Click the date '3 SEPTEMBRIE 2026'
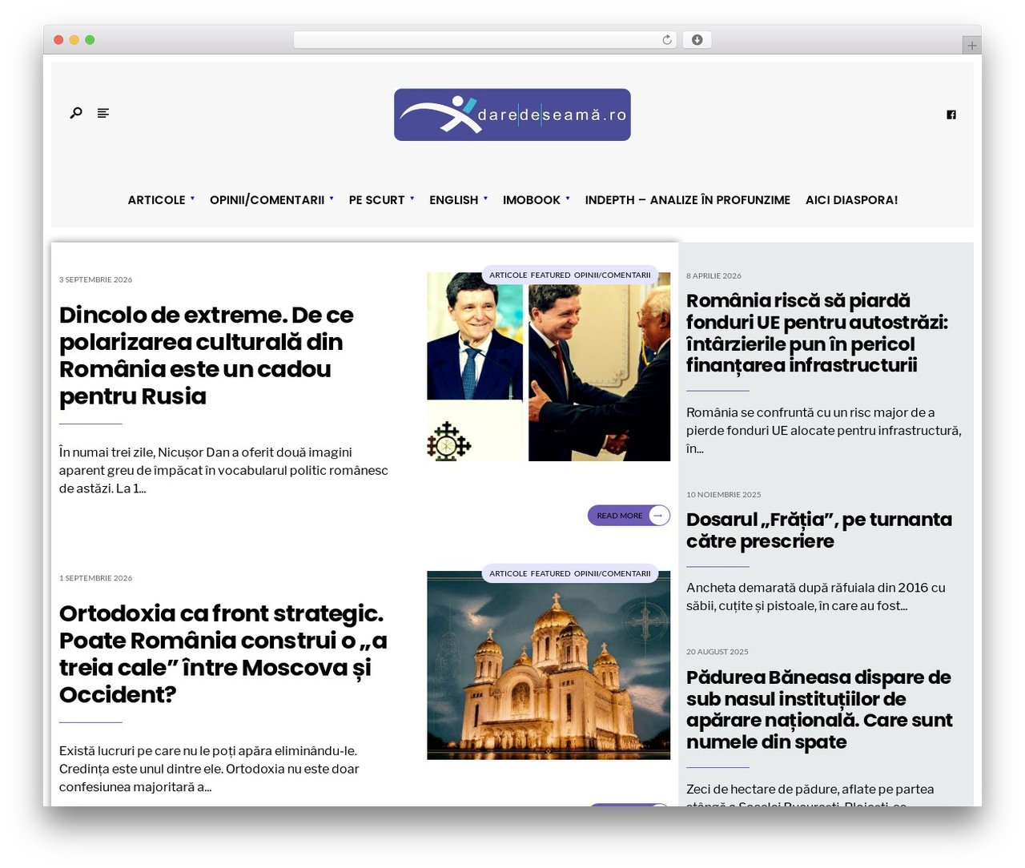Viewport: 1025px width, 868px height. (x=96, y=280)
